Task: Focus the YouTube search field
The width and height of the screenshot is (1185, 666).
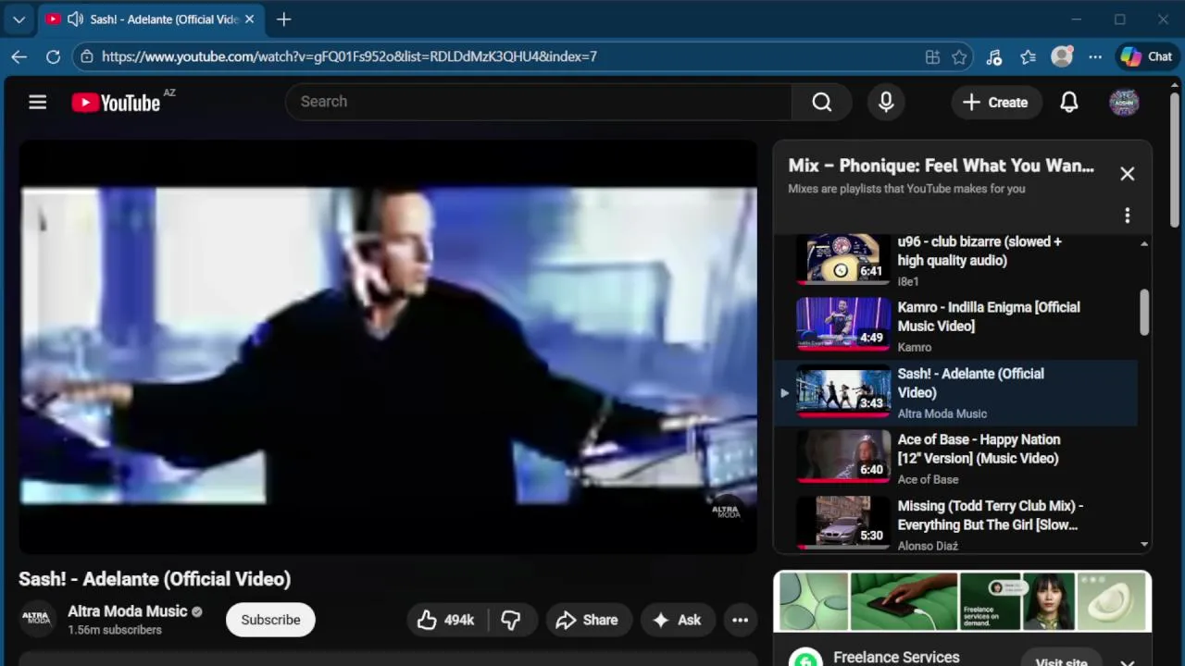Action: point(539,102)
